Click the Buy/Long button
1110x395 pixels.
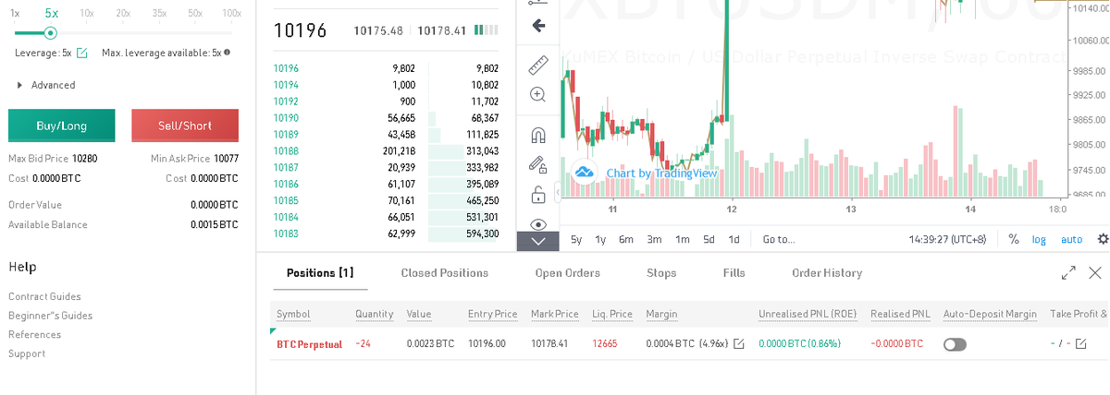point(61,126)
